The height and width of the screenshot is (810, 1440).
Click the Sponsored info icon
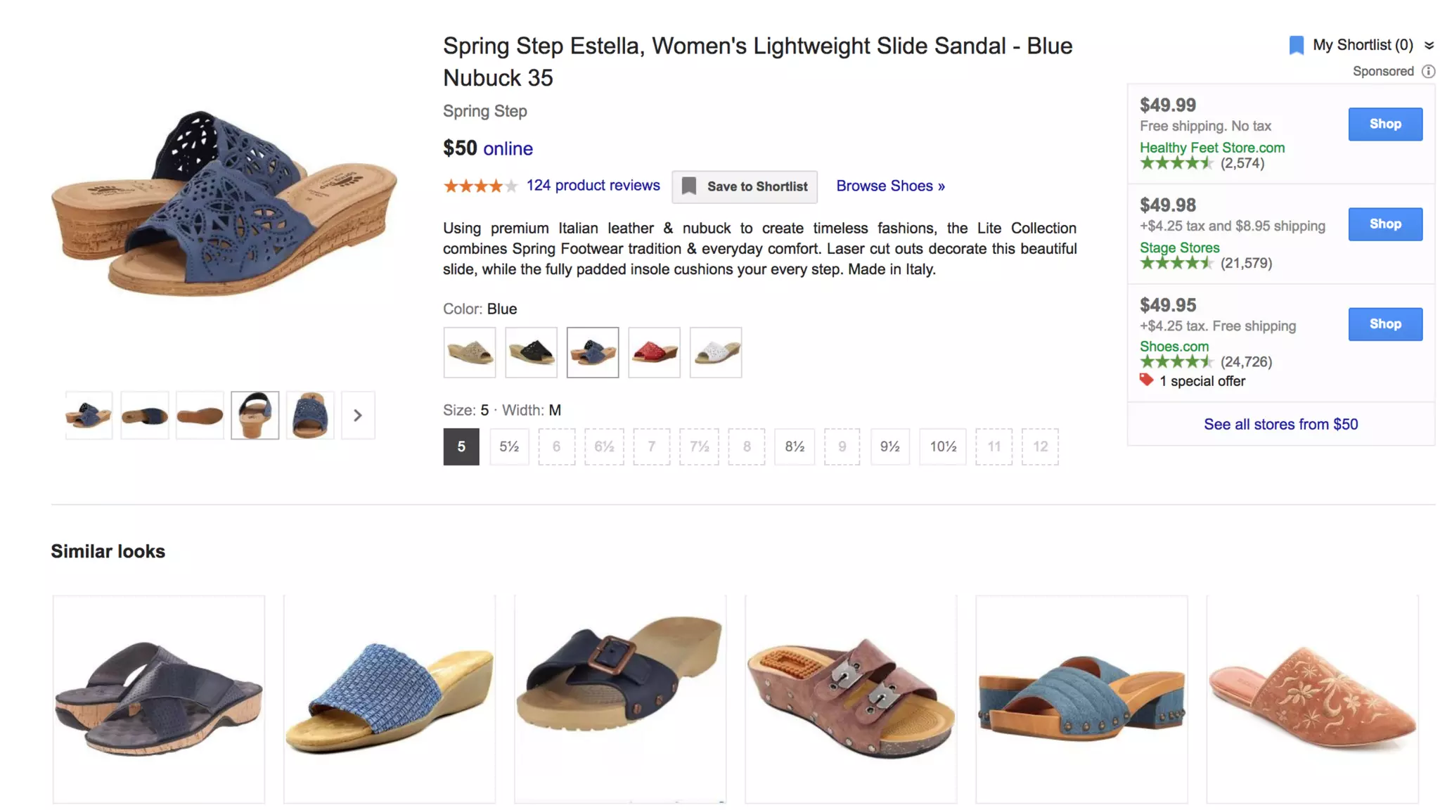(x=1428, y=71)
